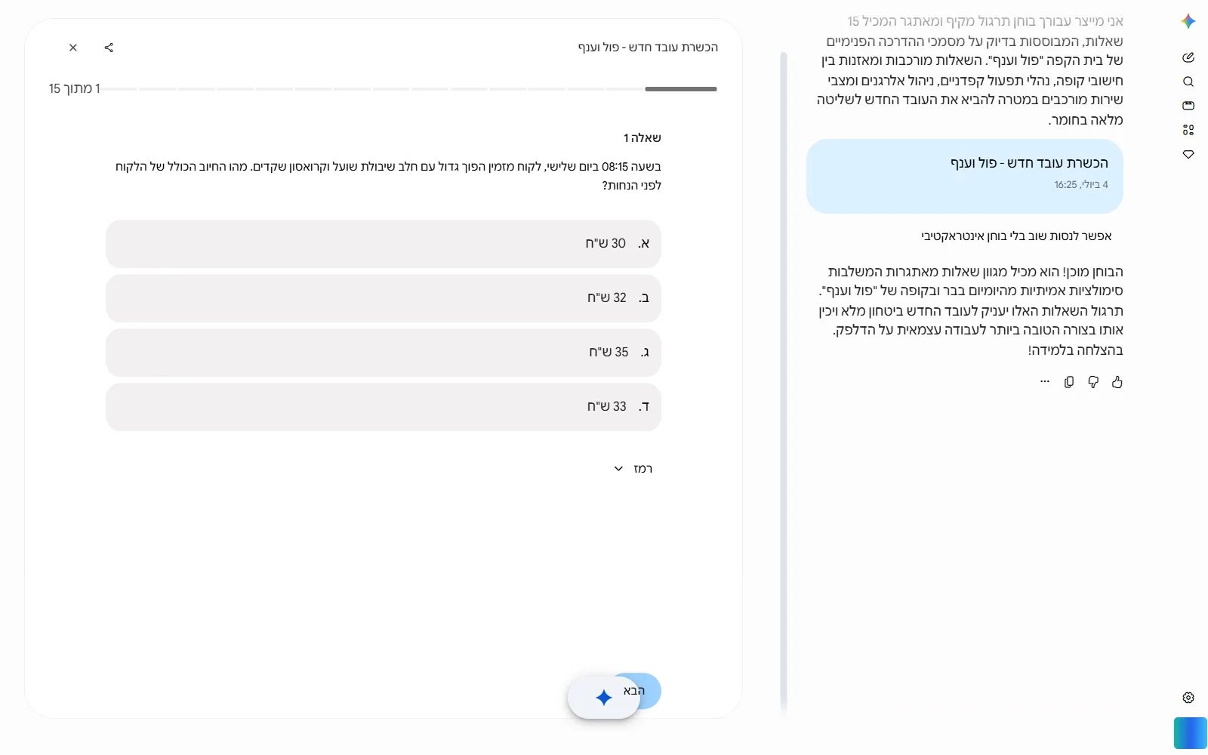The image size is (1208, 755).
Task: Close the quiz panel with the X
Action: [73, 48]
